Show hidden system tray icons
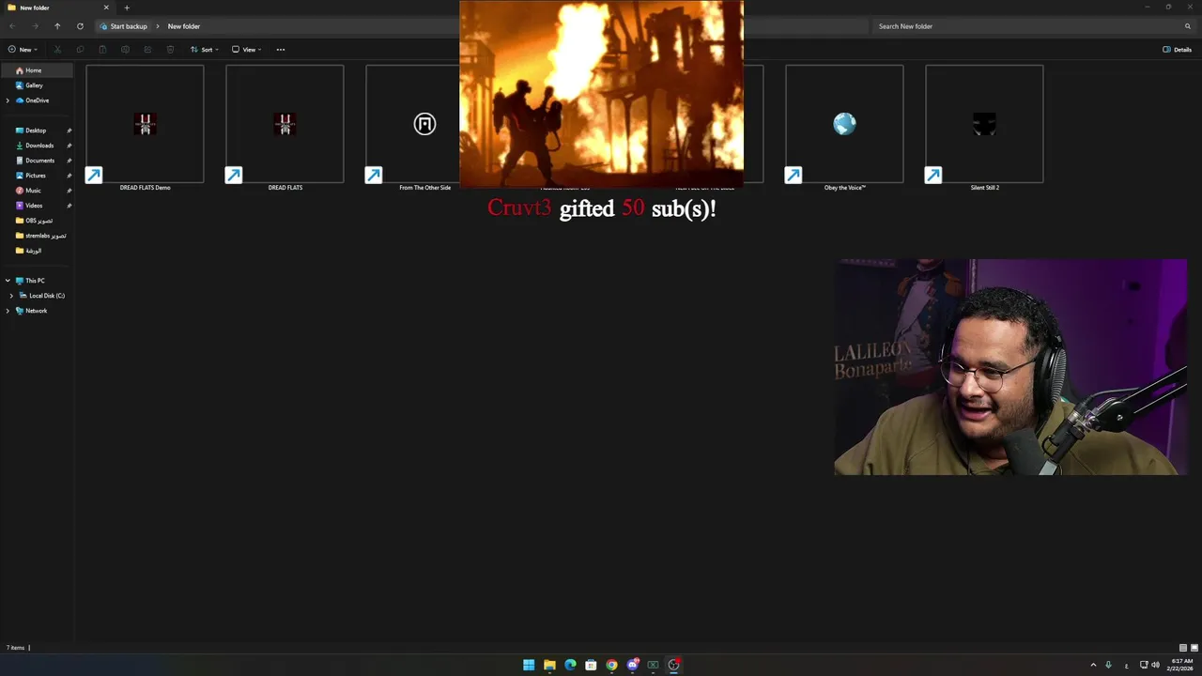1202x676 pixels. click(x=1093, y=665)
